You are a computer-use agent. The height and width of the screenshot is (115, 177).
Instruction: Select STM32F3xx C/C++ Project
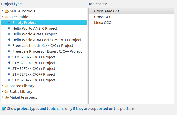click(x=34, y=74)
